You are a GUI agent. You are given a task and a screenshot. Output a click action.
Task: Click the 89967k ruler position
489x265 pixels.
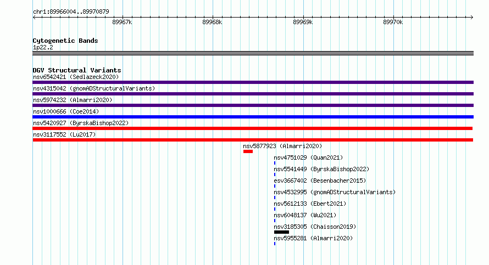coord(122,22)
